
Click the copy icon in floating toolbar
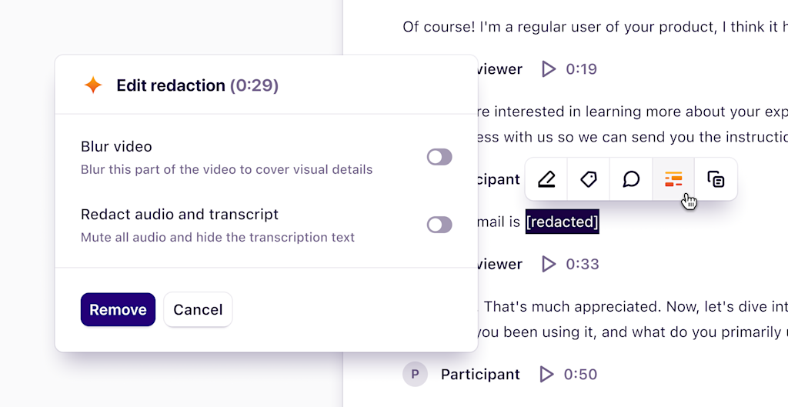tap(716, 179)
